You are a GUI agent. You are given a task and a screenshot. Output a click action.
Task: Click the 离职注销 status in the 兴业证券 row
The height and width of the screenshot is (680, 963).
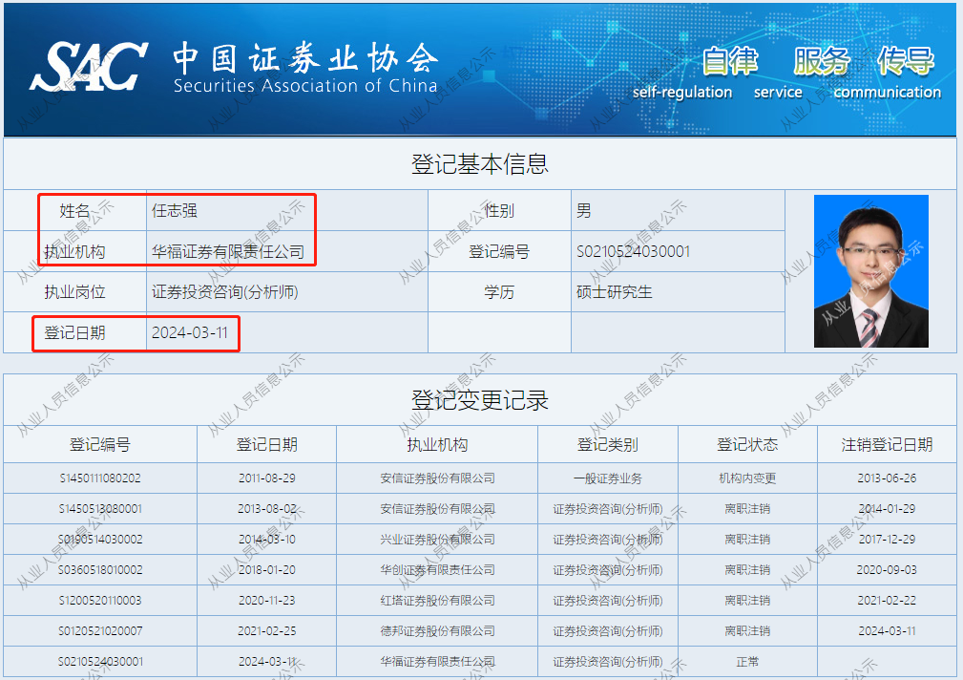747,540
